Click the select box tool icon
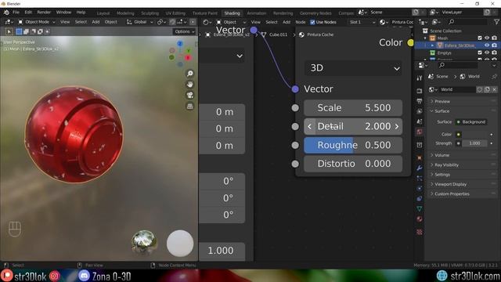This screenshot has height=282, width=501. tap(9, 31)
